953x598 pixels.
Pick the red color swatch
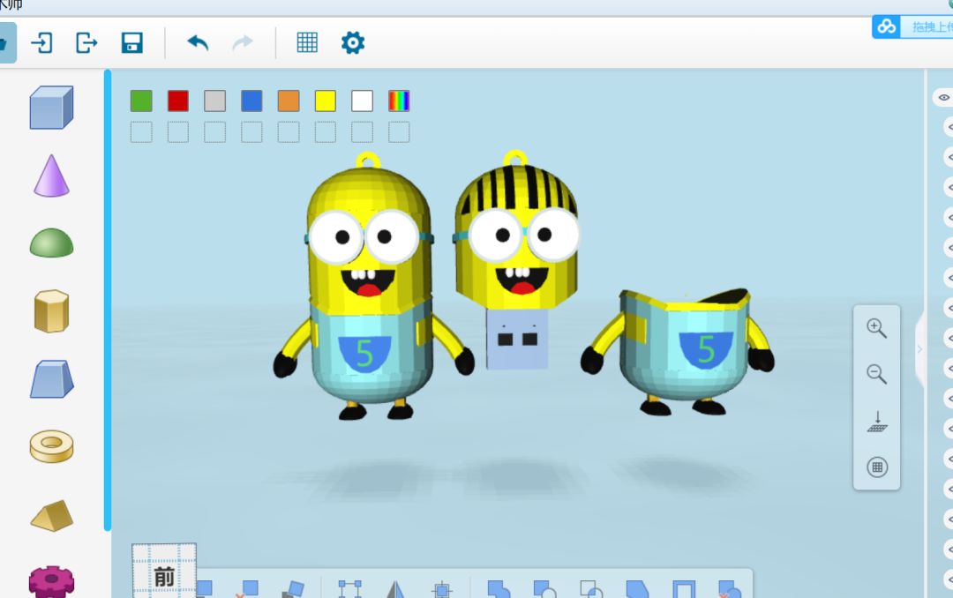pyautogui.click(x=178, y=101)
